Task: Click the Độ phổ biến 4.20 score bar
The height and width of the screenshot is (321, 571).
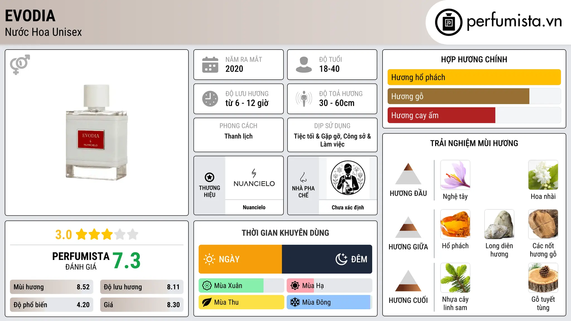Action: point(52,305)
